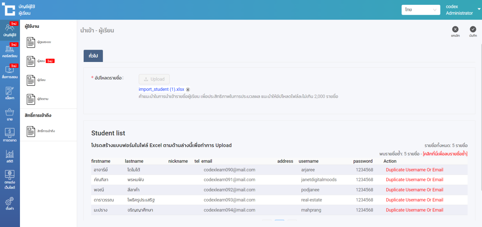Image resolution: width=482 pixels, height=227 pixels.
Task: Remove the import_student (1).xlsx file
Action: pos(188,90)
